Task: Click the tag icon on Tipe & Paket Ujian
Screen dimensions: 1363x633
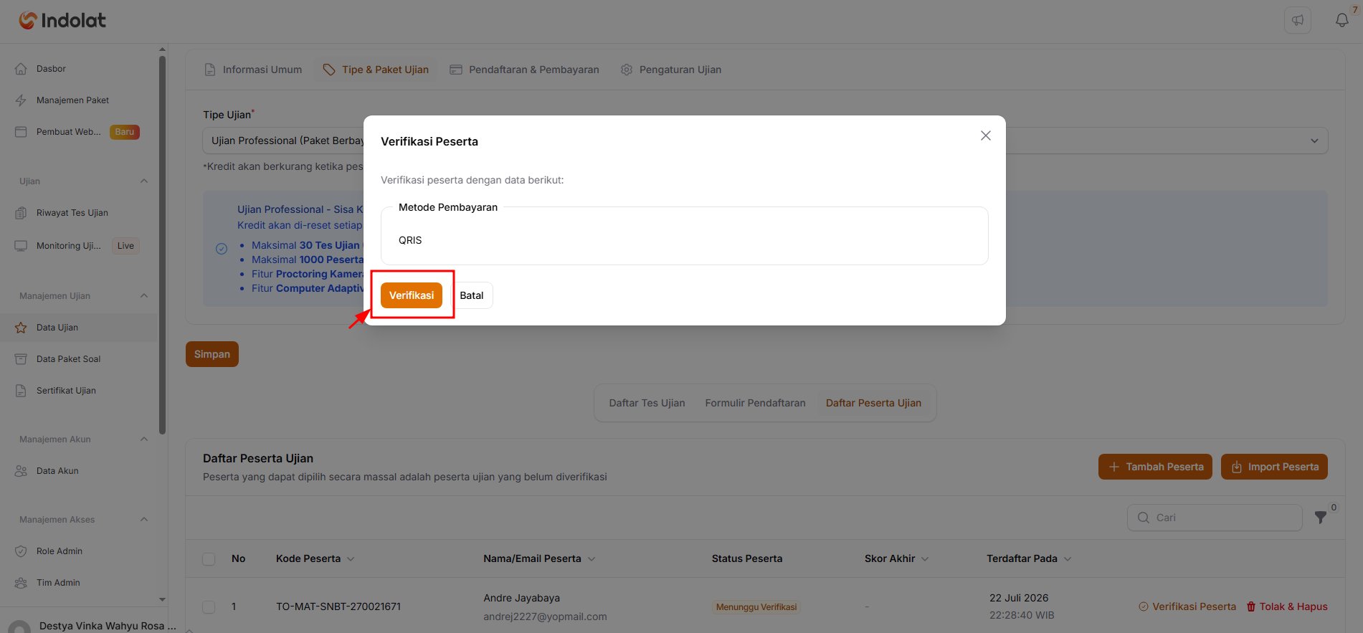Action: click(x=329, y=70)
